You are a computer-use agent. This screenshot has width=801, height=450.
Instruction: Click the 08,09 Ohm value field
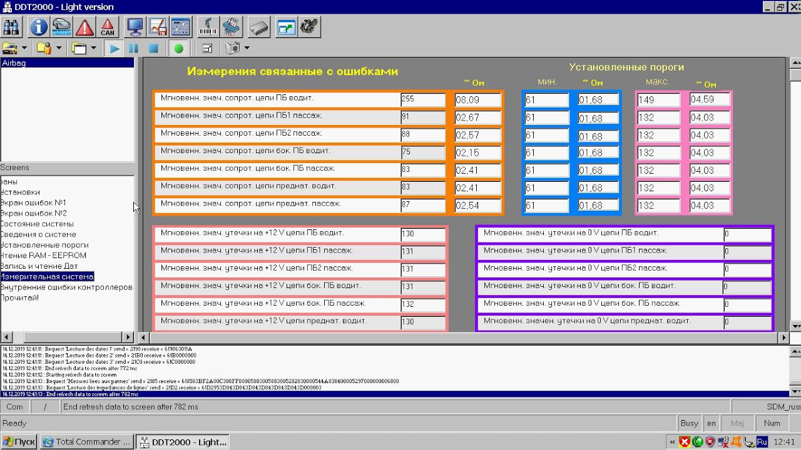(x=478, y=100)
